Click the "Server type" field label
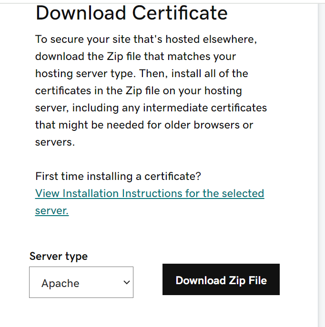The height and width of the screenshot is (327, 325). (59, 256)
